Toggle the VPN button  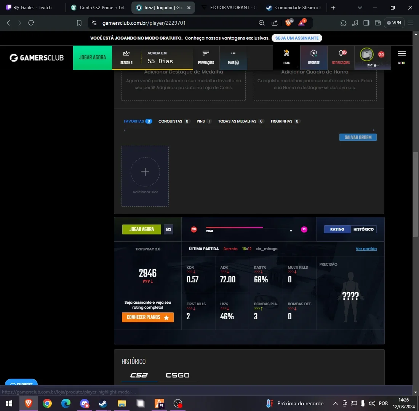pos(394,23)
